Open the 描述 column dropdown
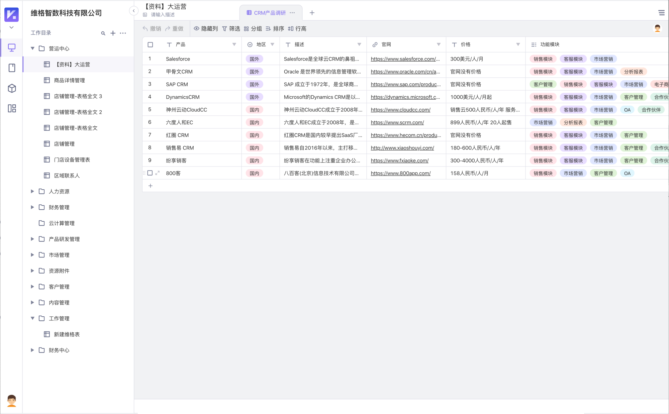 click(359, 44)
